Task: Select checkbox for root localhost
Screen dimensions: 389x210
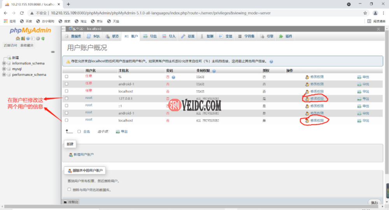Action: pyautogui.click(x=67, y=120)
